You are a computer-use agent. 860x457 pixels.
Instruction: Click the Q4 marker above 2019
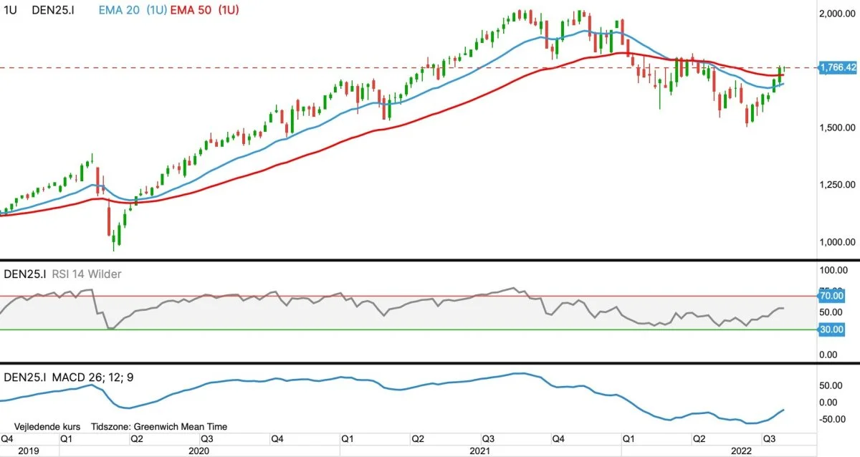[7, 438]
